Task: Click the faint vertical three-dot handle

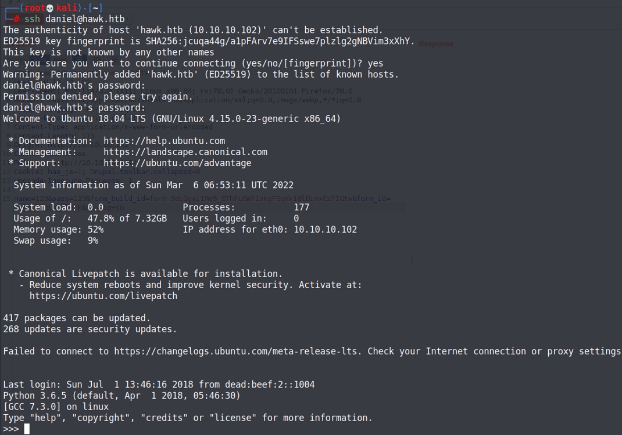Action: click(413, 260)
